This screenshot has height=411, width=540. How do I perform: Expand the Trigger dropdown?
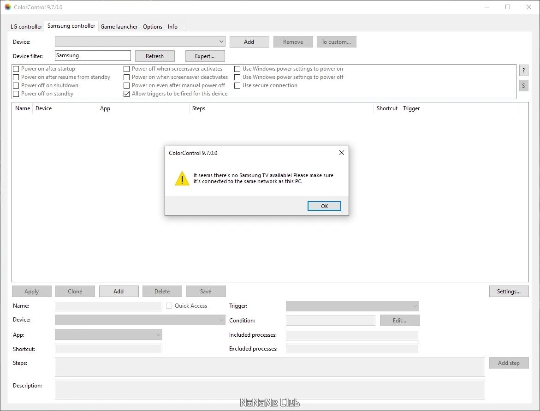[352, 306]
